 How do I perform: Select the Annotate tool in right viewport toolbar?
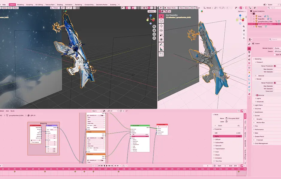click(x=161, y=45)
